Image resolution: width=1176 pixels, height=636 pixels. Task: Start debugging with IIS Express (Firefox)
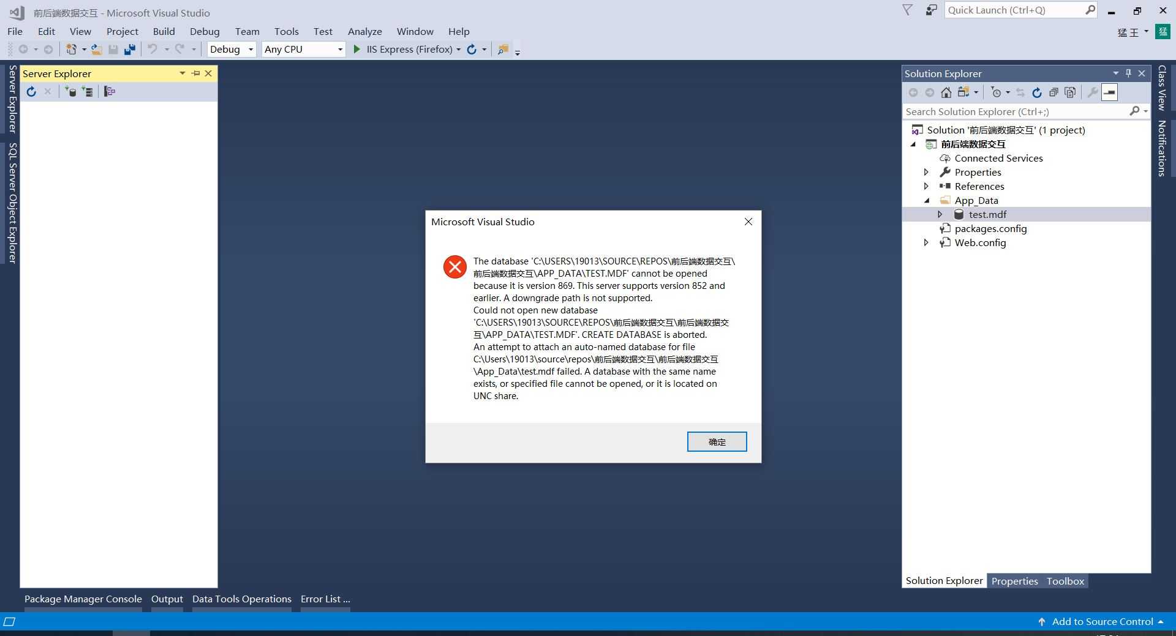[402, 50]
